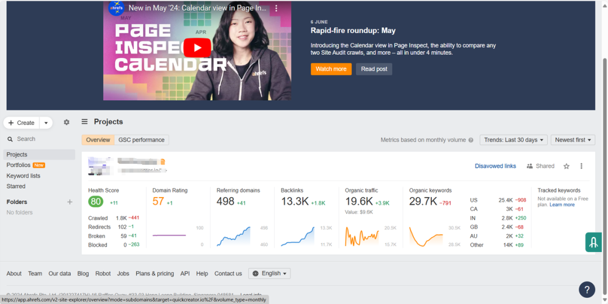This screenshot has width=608, height=304.
Task: Click the Help footer link
Action: coord(202,274)
